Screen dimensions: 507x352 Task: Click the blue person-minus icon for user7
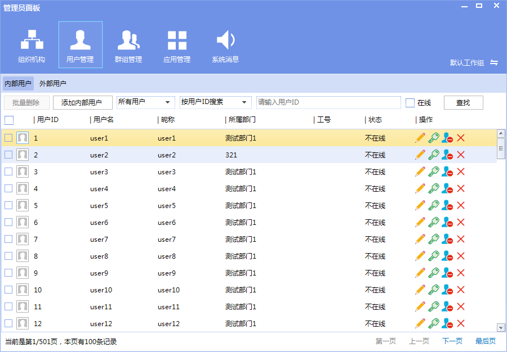coord(447,239)
